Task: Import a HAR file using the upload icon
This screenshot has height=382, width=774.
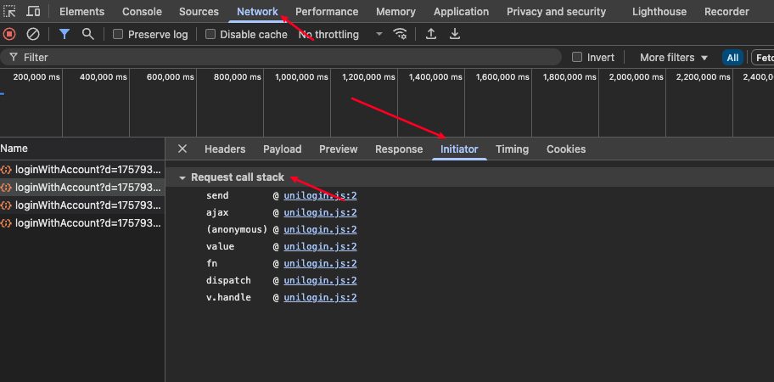Action: (431, 34)
